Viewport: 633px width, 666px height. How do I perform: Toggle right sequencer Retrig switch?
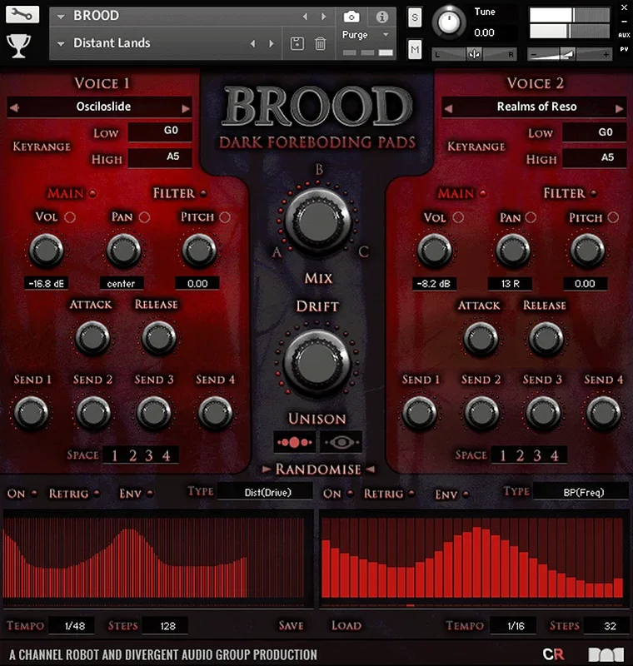point(411,494)
